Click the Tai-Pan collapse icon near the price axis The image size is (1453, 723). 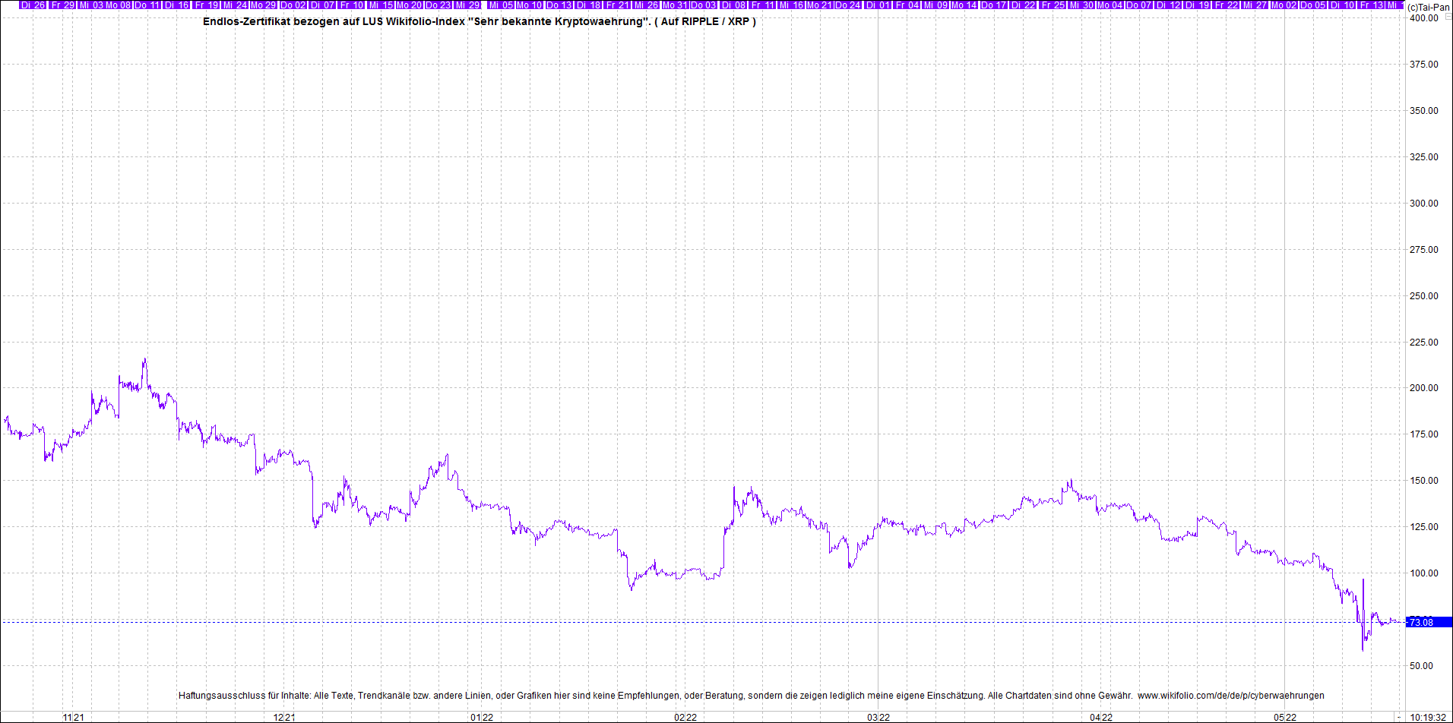click(1448, 14)
